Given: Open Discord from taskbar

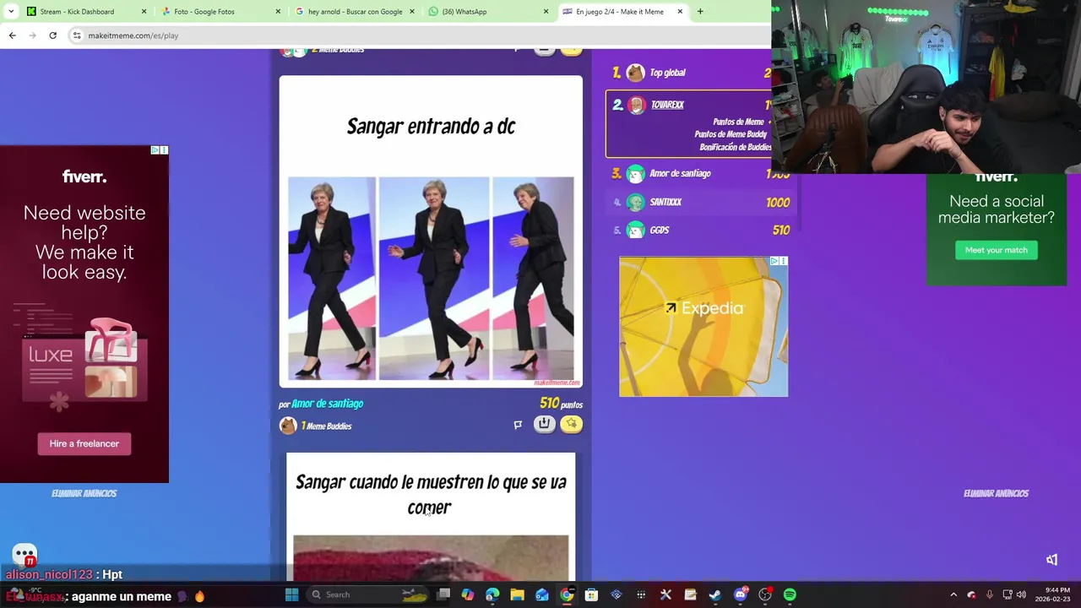Looking at the screenshot, I should 741,594.
